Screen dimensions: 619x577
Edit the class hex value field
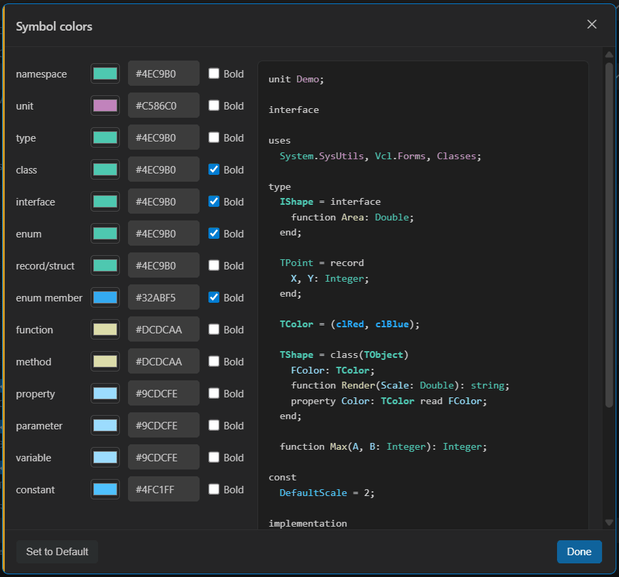pyautogui.click(x=163, y=169)
